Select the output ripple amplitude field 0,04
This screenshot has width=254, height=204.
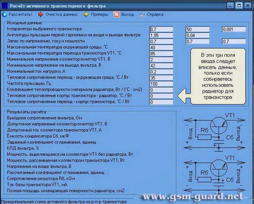point(197,35)
